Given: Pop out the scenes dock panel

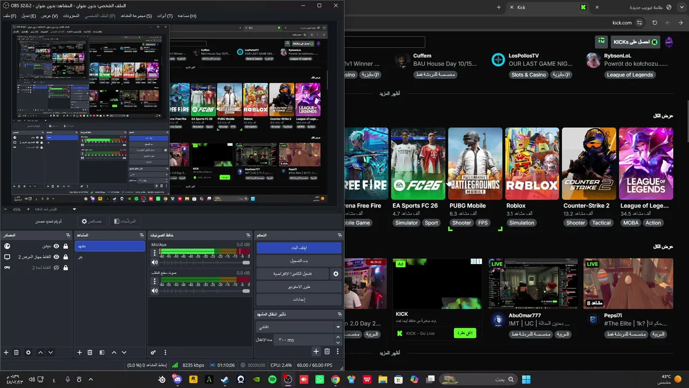Looking at the screenshot, I should pyautogui.click(x=142, y=235).
